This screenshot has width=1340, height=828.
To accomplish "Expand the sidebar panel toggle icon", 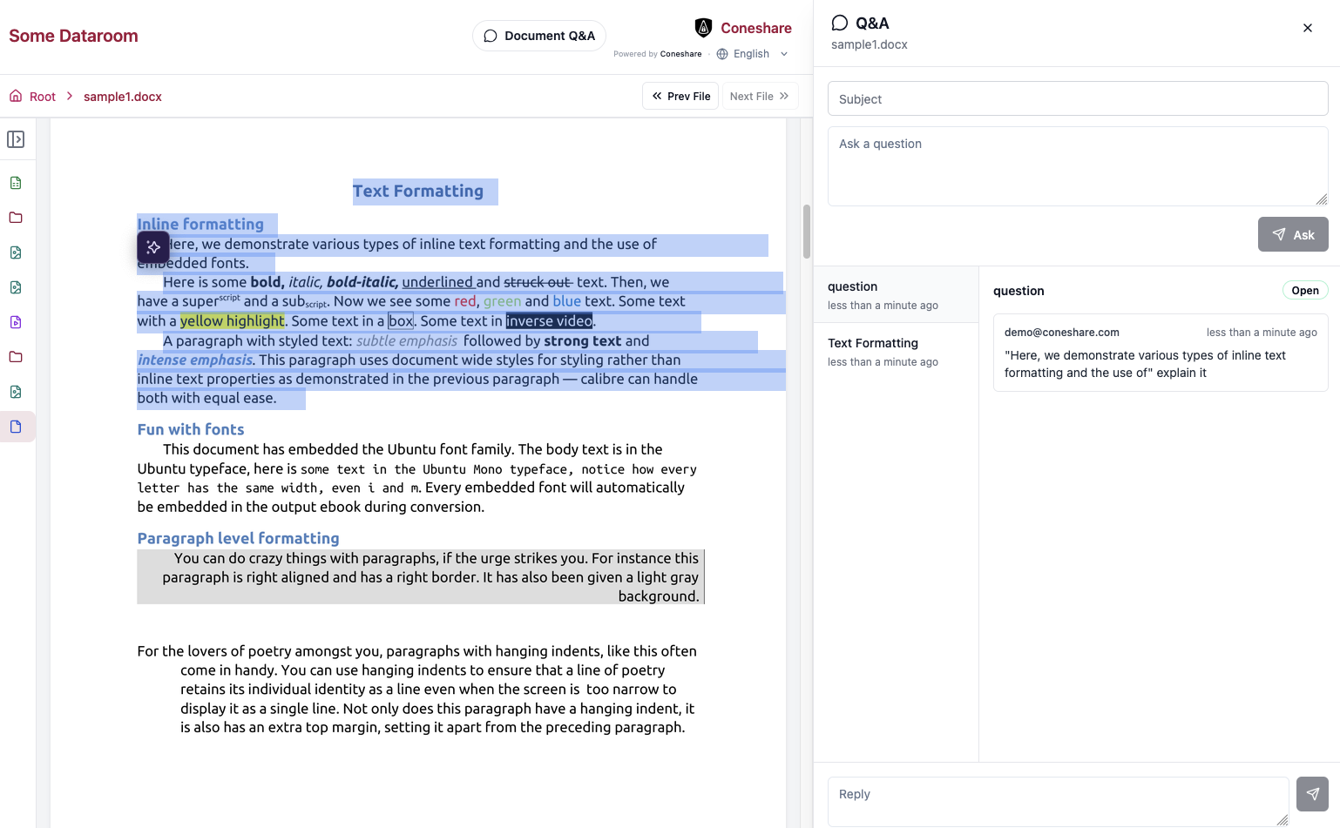I will 16,139.
